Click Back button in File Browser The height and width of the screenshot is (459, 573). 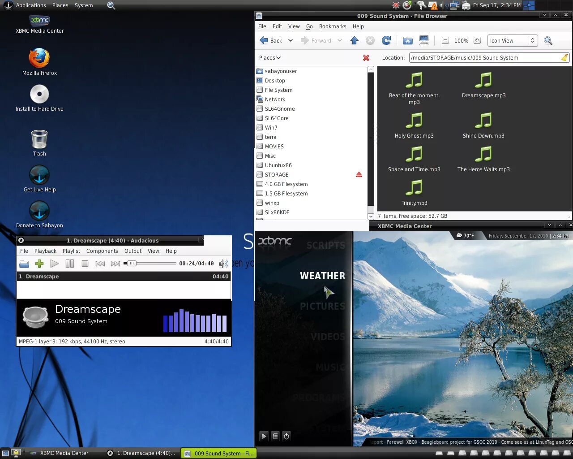click(x=271, y=40)
